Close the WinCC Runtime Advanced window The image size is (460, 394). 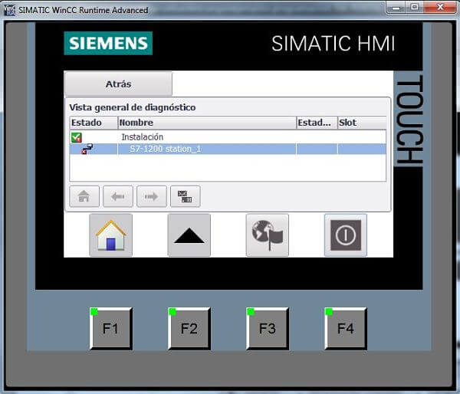click(440, 8)
